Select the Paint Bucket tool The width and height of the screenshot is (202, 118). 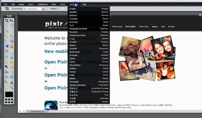coord(12,41)
